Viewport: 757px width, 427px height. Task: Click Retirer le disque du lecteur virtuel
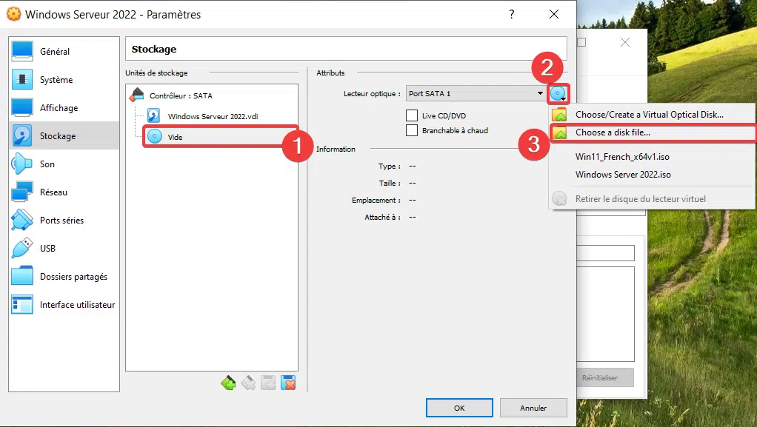pyautogui.click(x=640, y=199)
